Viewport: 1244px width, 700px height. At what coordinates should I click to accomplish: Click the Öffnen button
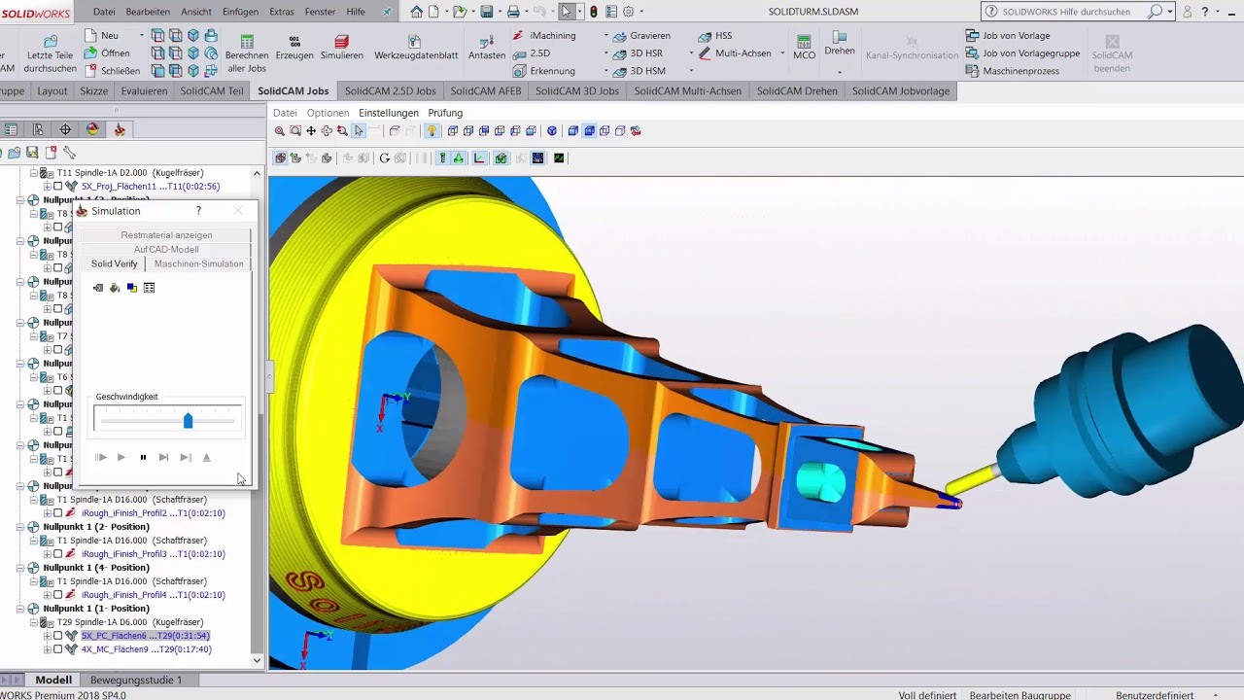pyautogui.click(x=107, y=53)
